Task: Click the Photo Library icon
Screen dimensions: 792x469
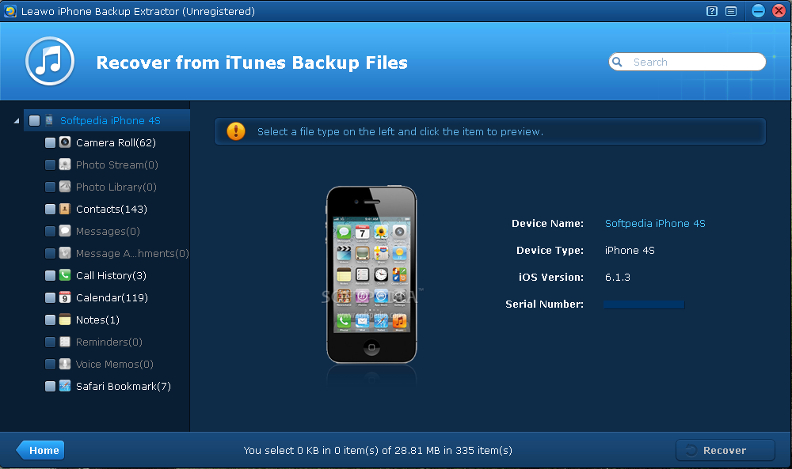Action: [65, 187]
